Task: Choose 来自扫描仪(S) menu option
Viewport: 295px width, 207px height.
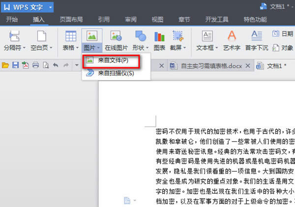Action: coord(116,73)
